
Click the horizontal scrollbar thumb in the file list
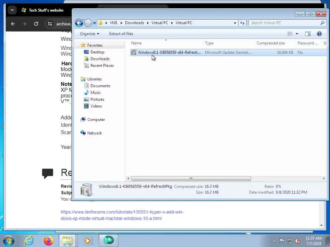pos(191,178)
